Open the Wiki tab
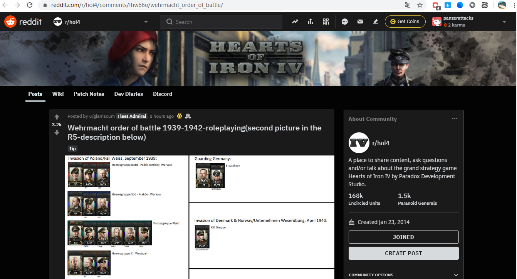Viewport: 517px width, 279px height. (x=58, y=94)
